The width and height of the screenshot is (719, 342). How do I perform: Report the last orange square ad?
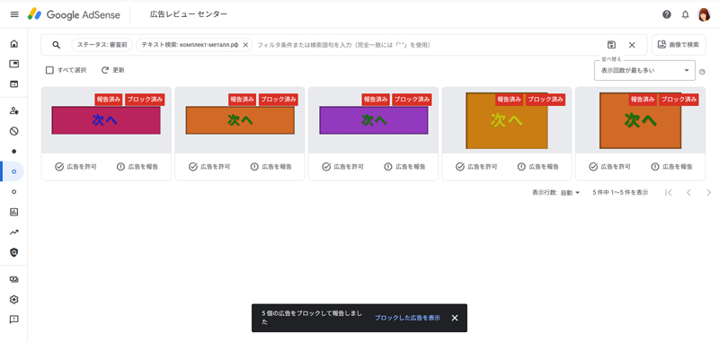pos(671,167)
